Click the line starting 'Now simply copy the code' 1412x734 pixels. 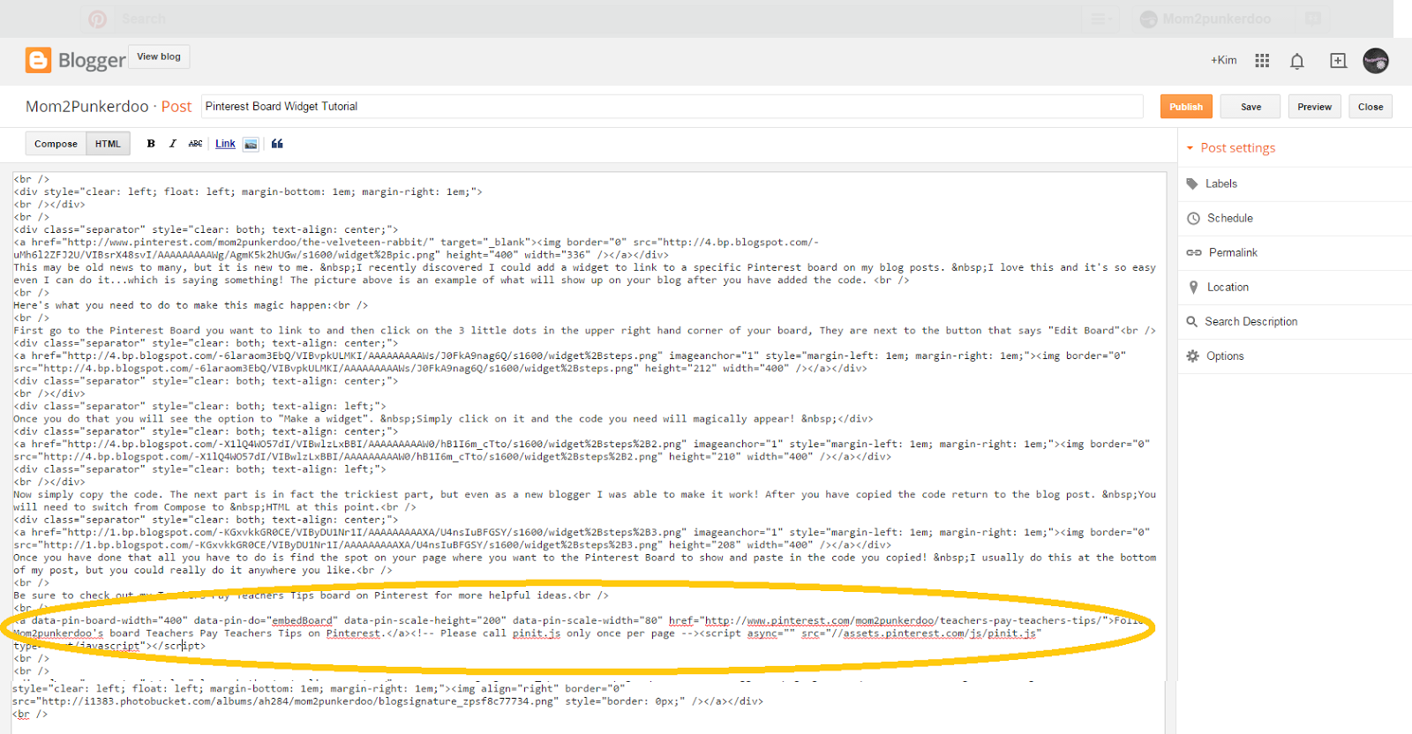(x=584, y=494)
